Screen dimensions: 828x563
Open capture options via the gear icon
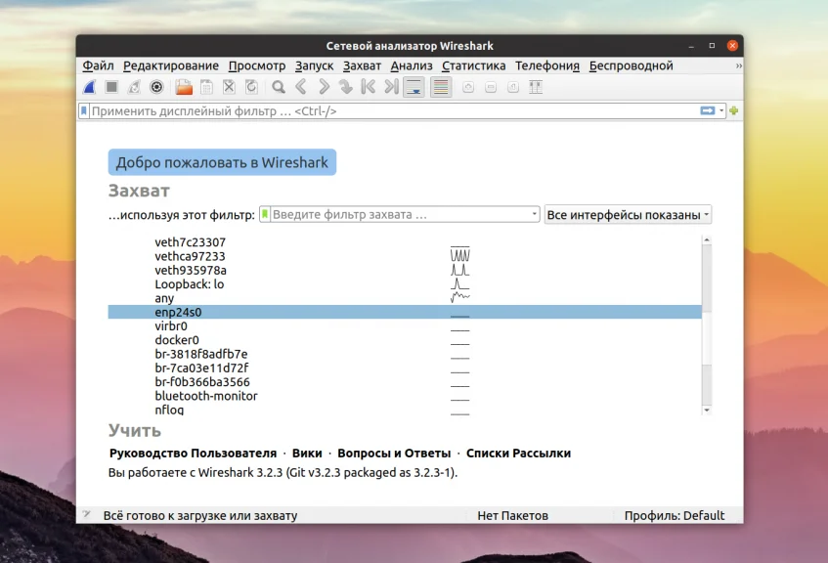(x=156, y=87)
